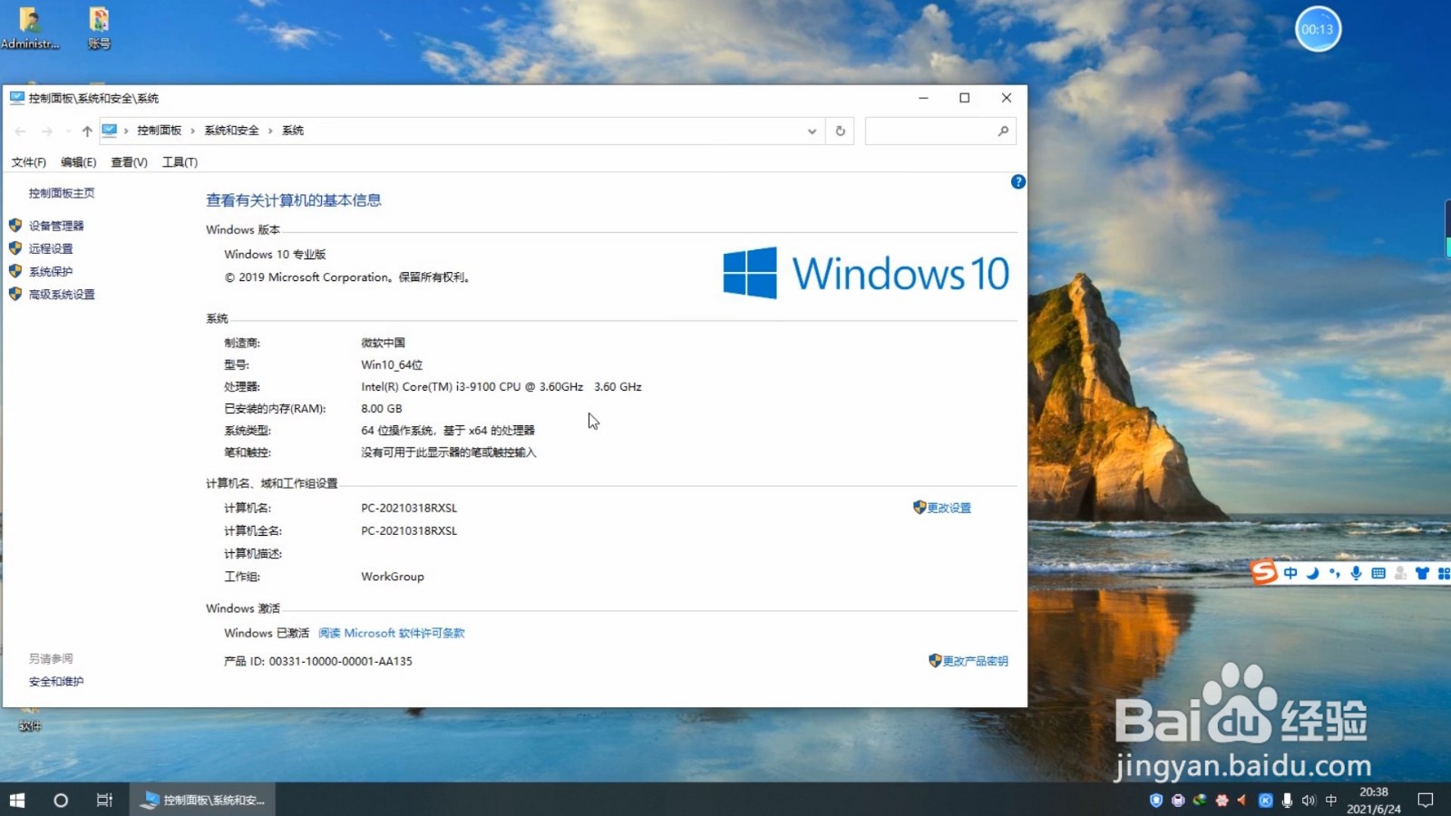Viewport: 1451px width, 816px height.
Task: Open 安全和维护 under 另请参阅
Action: pos(56,681)
